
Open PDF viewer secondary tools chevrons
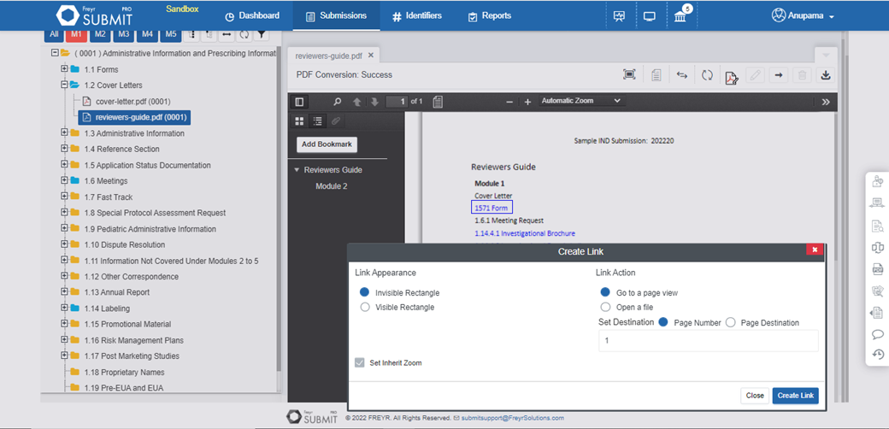point(826,102)
